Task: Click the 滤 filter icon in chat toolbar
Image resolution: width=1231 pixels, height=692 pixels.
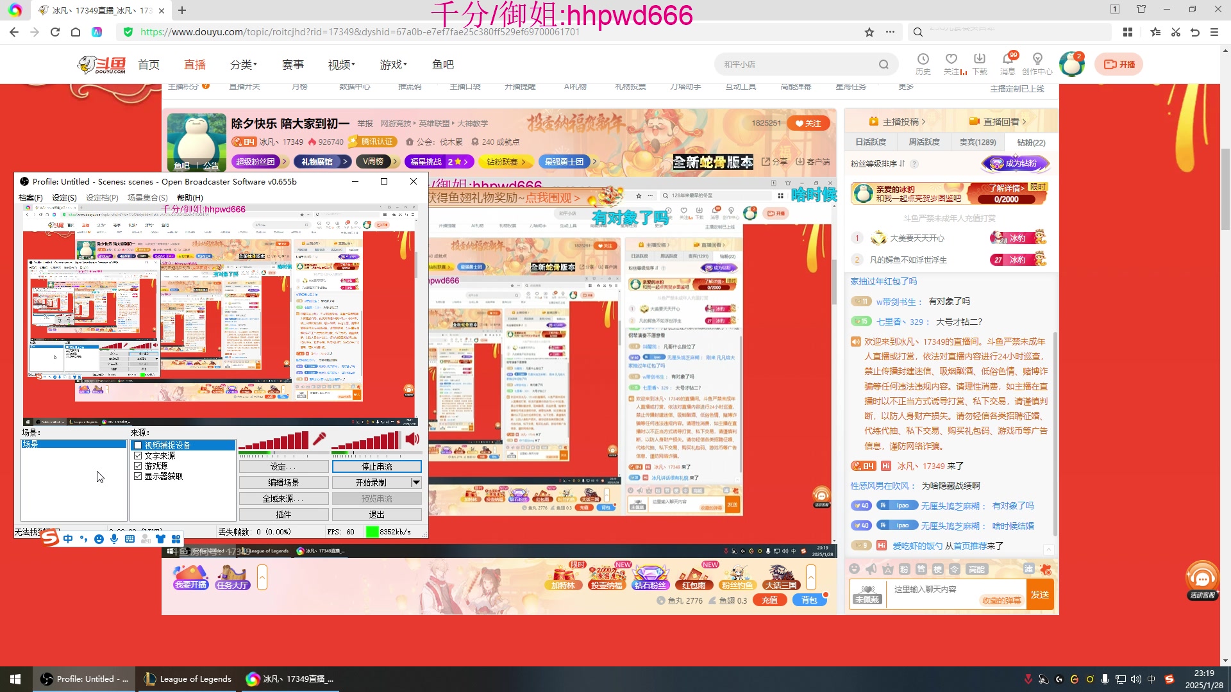Action: point(1028,569)
